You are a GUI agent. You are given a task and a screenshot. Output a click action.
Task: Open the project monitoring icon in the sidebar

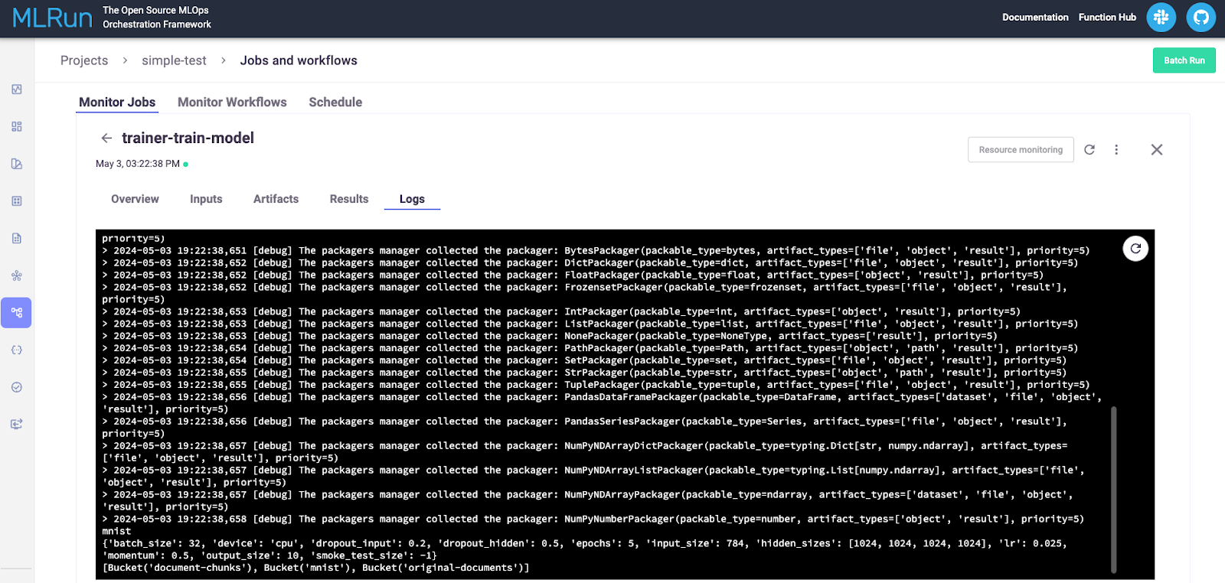17,90
